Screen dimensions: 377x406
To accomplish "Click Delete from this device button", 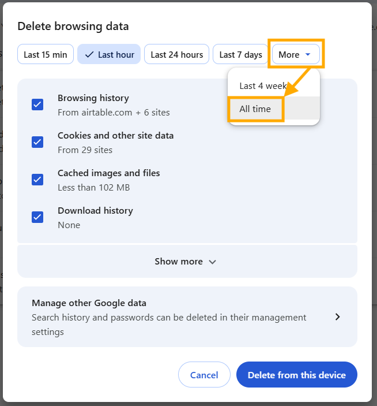I will pyautogui.click(x=296, y=375).
